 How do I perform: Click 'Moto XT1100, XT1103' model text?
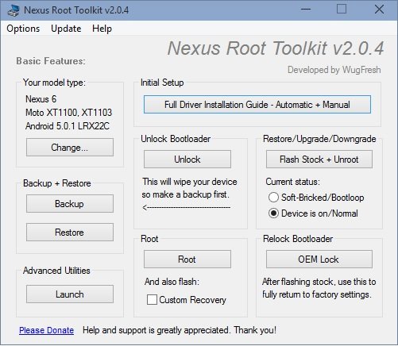69,113
